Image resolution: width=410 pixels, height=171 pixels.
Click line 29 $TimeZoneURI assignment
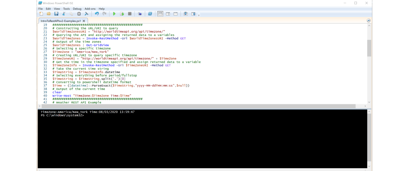(x=114, y=59)
